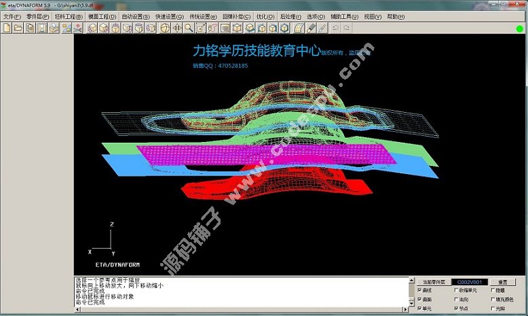The height and width of the screenshot is (316, 528).
Task: Click the green status indicator circle
Action: (520, 29)
